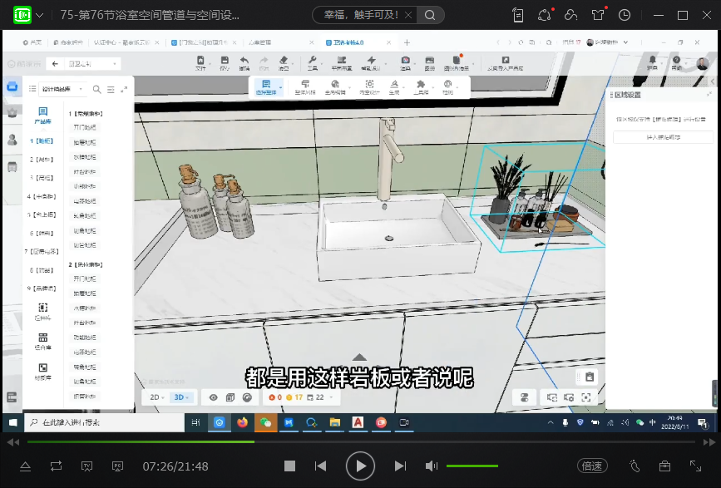Screen dimensions: 721x488
Task: Play the video with the center play button
Action: pyautogui.click(x=360, y=466)
